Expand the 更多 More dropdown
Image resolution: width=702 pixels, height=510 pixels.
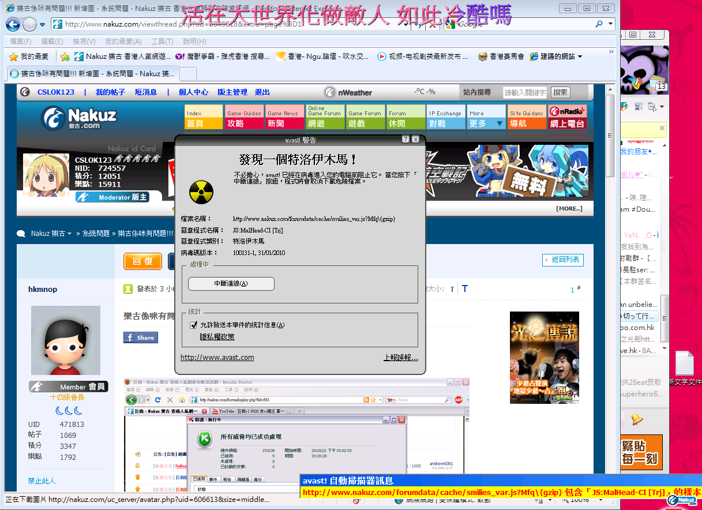tap(486, 117)
